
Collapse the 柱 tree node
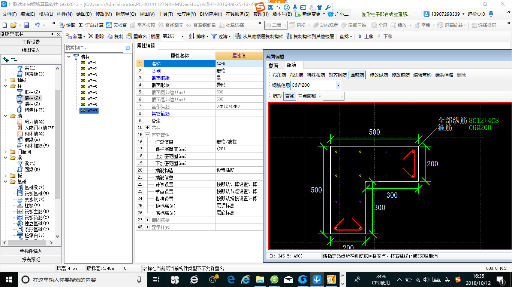[5, 86]
